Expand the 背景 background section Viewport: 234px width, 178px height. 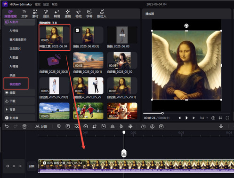coord(19,109)
